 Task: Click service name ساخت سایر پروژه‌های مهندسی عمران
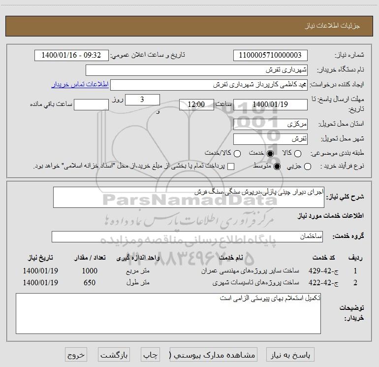pyautogui.click(x=250, y=271)
